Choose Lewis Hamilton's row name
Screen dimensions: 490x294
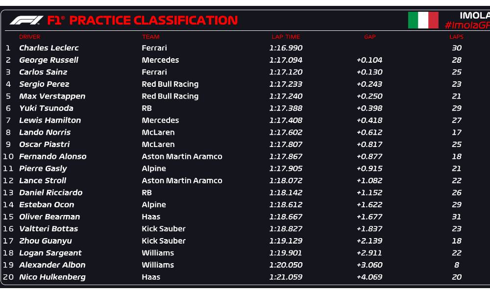49,121
